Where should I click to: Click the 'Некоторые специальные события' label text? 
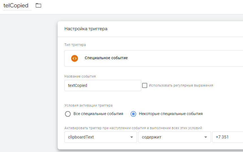(x=171, y=114)
